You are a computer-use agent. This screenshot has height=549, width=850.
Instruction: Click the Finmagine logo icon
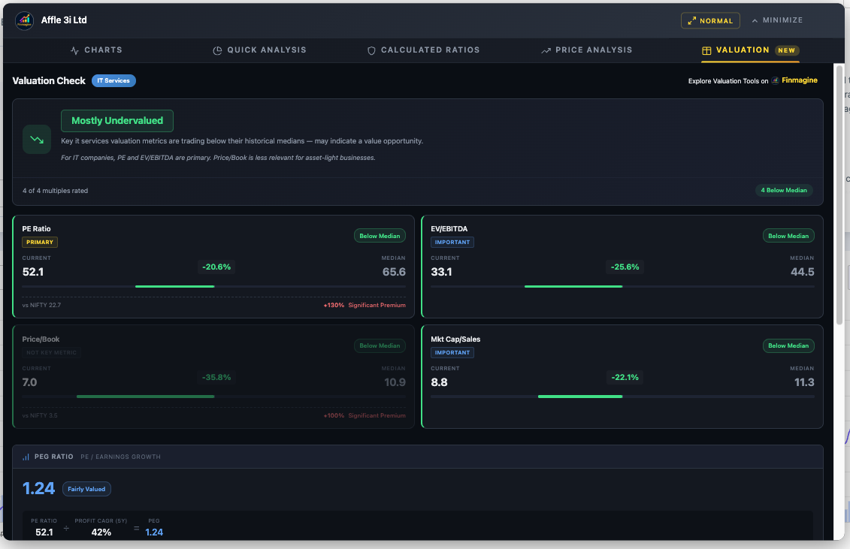775,80
